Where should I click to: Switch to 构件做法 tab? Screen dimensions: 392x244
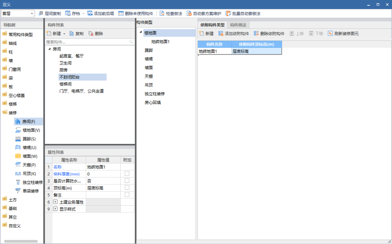click(238, 25)
